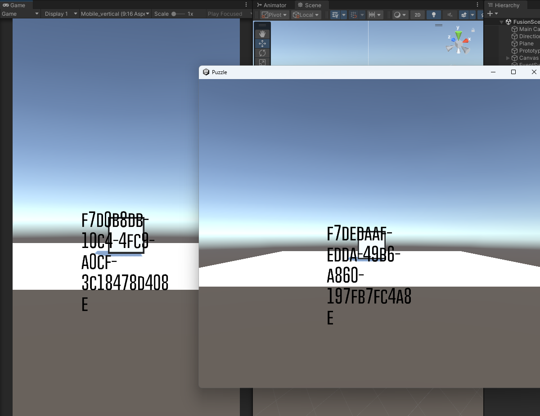Expand the Canvas object in Hierarchy
The width and height of the screenshot is (540, 416).
[x=508, y=58]
